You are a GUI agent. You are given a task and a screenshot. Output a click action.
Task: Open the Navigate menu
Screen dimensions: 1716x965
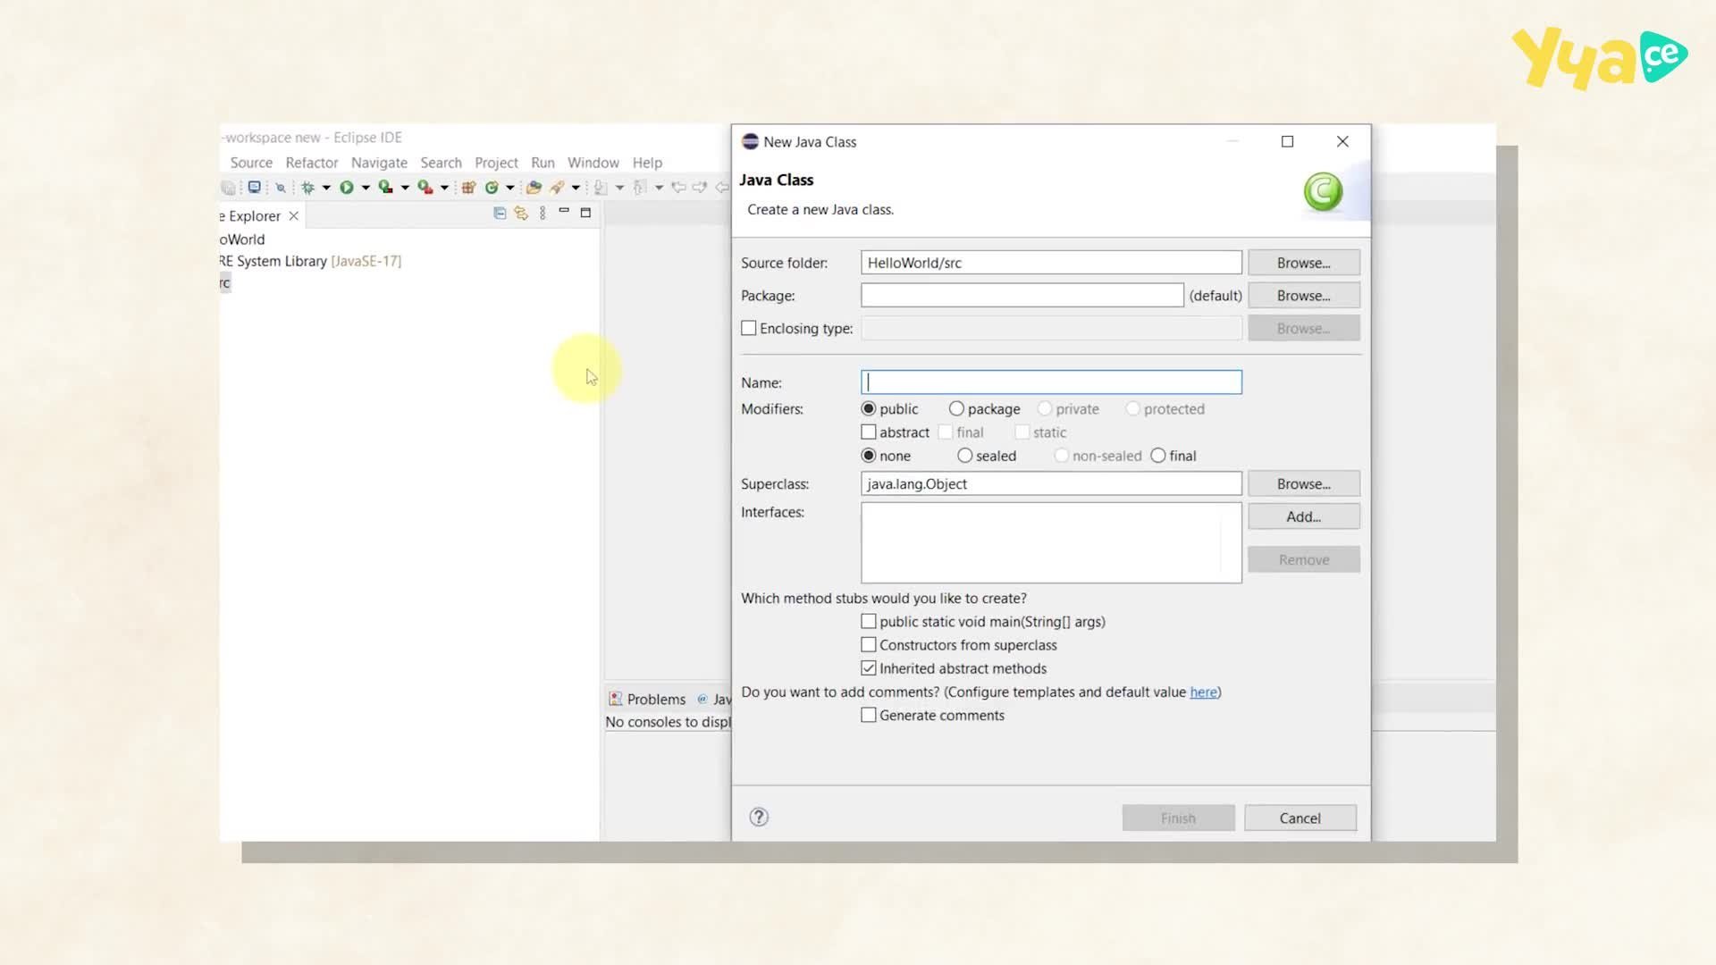[x=379, y=163]
